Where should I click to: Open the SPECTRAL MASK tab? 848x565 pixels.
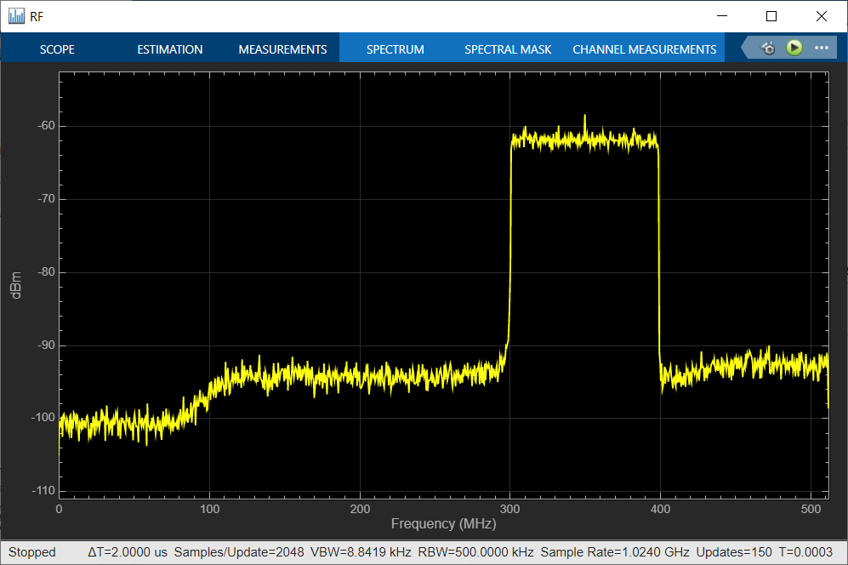(508, 49)
